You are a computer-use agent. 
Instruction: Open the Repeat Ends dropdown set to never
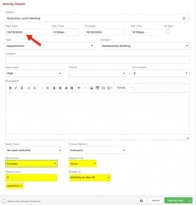83,163
